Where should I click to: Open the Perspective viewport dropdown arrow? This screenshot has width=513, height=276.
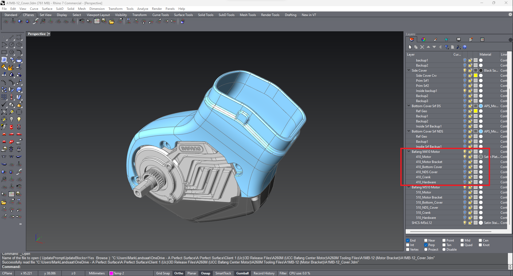[x=49, y=34]
